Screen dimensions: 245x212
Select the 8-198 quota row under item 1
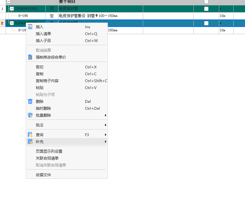click(23, 16)
